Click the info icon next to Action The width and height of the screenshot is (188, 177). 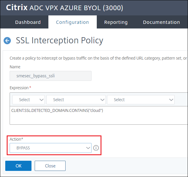96,148
